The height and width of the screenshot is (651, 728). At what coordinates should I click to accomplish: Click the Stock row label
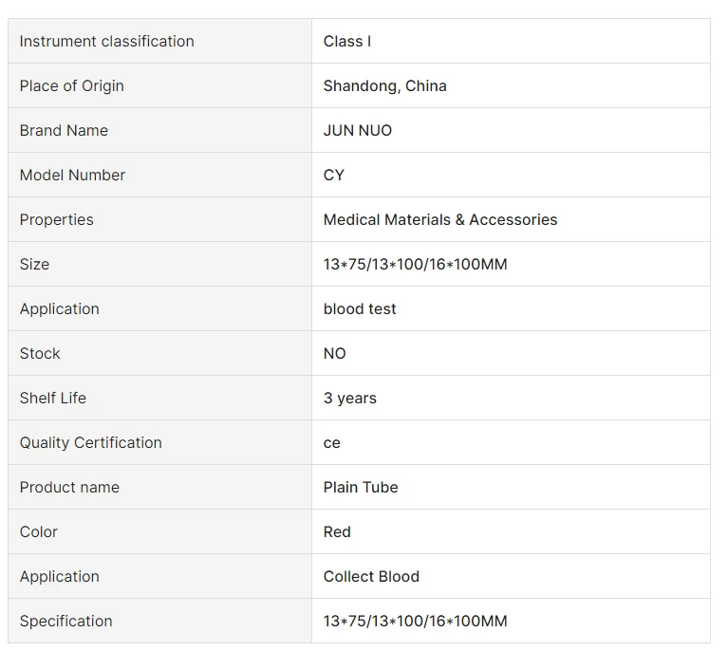[x=40, y=353]
